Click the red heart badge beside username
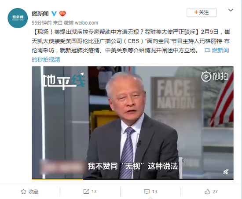 click(x=62, y=14)
